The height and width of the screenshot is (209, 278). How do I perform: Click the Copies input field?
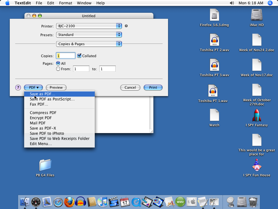point(66,56)
